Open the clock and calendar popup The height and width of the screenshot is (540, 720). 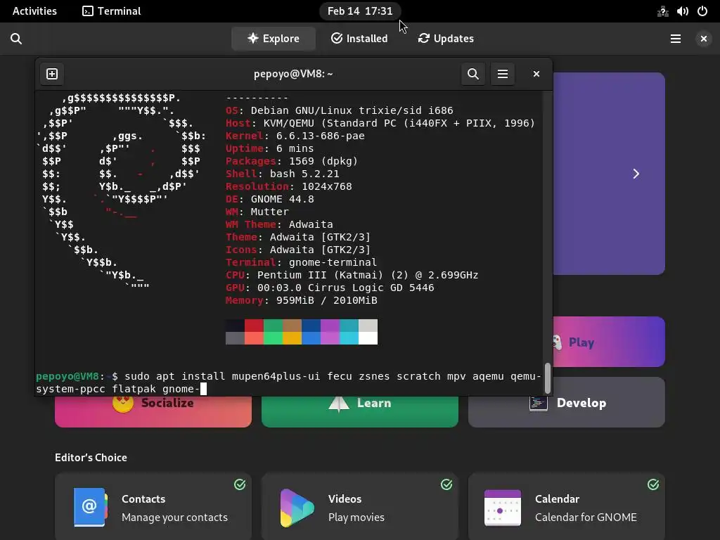click(360, 11)
